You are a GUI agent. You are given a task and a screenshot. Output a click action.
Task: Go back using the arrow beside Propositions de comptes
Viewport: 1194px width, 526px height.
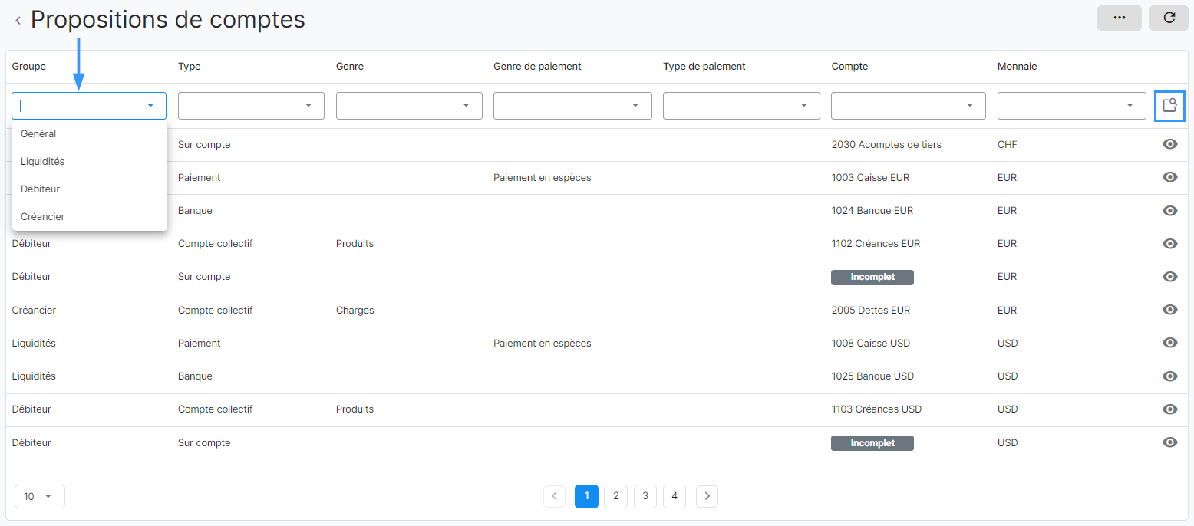tap(18, 21)
